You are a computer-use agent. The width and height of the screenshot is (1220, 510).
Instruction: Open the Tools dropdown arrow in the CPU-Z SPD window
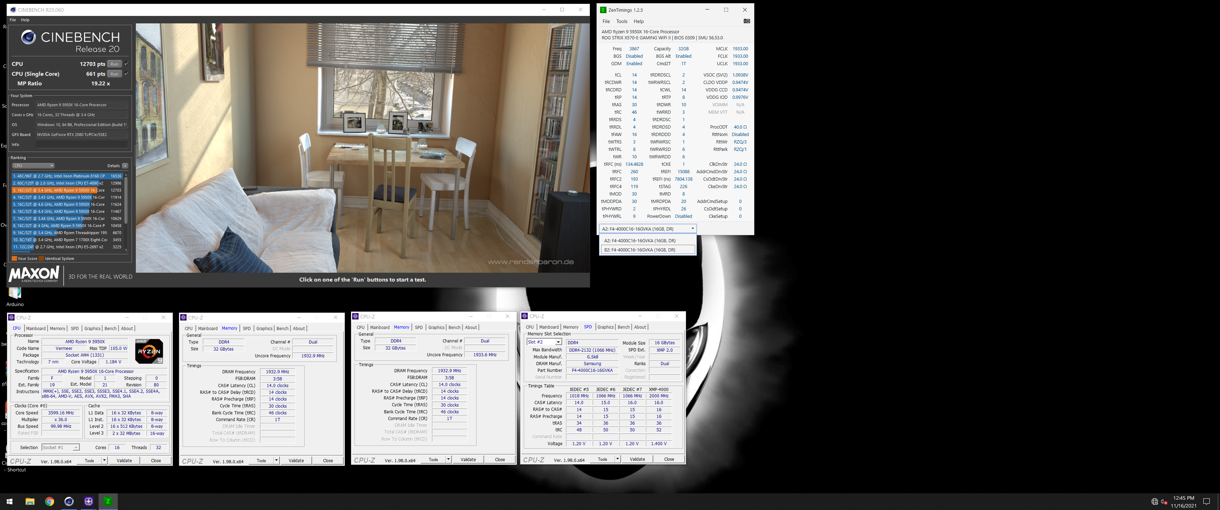point(617,459)
